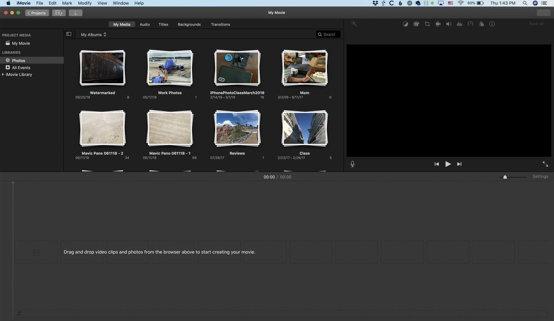Open the Modify menu in menu bar
This screenshot has height=321, width=554.
[85, 3]
